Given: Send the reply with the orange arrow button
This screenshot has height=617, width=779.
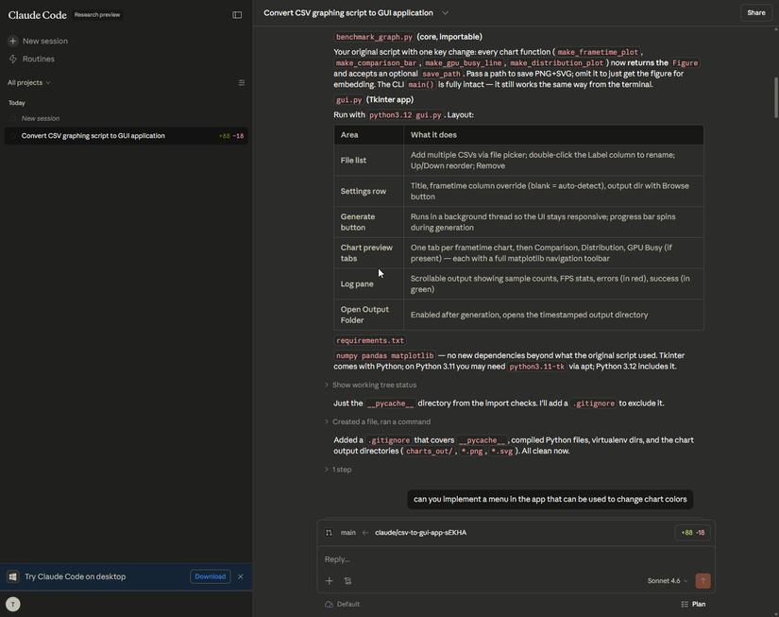Looking at the screenshot, I should 703,581.
